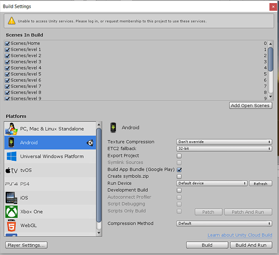
Task: Click the Android phone icon in platform list
Action: coord(11,142)
